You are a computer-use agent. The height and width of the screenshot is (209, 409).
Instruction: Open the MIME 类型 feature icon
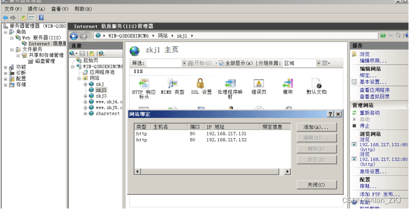pos(172,83)
